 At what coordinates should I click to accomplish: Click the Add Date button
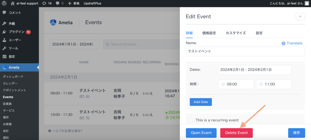coord(200,102)
